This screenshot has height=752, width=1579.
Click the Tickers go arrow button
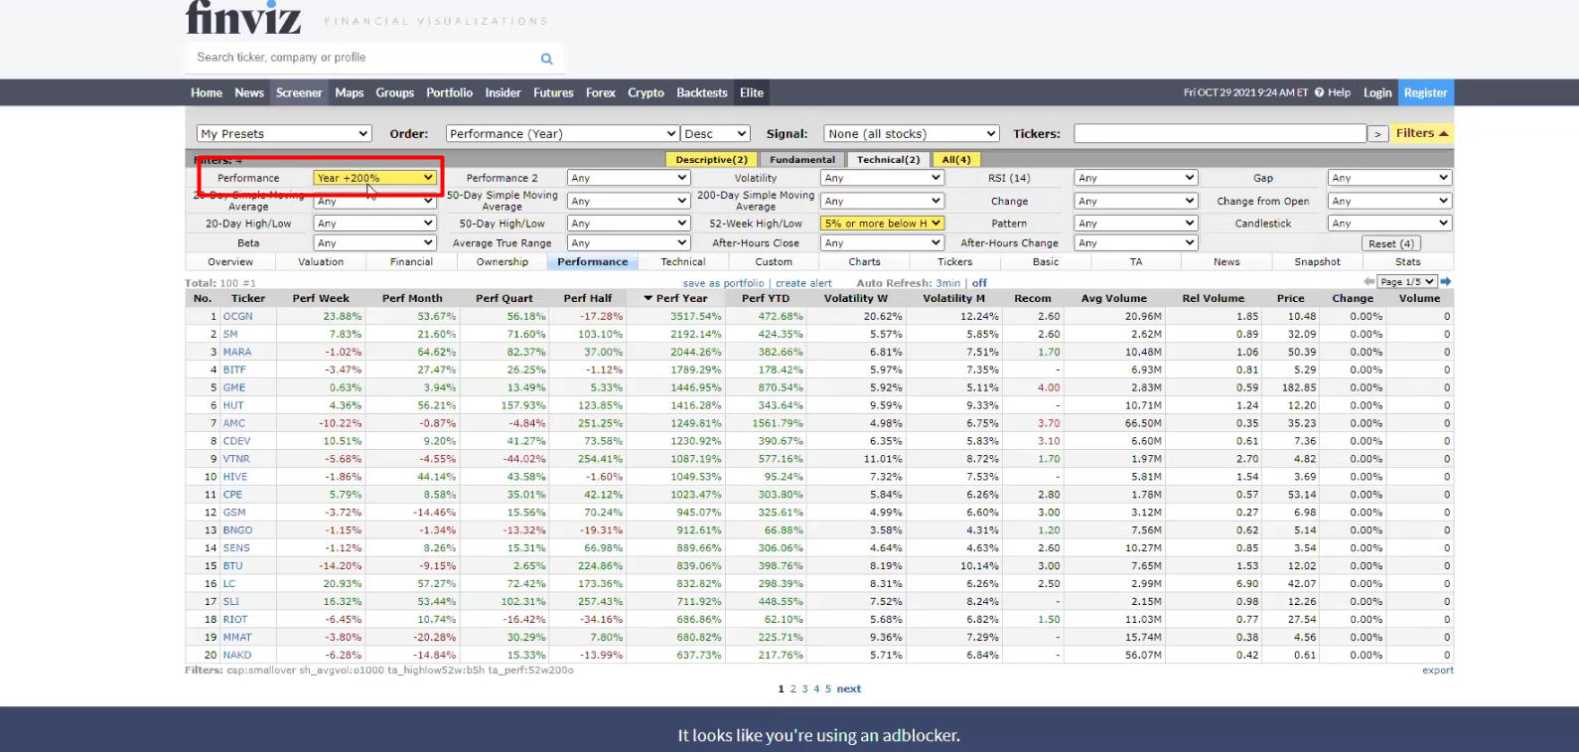click(x=1377, y=134)
